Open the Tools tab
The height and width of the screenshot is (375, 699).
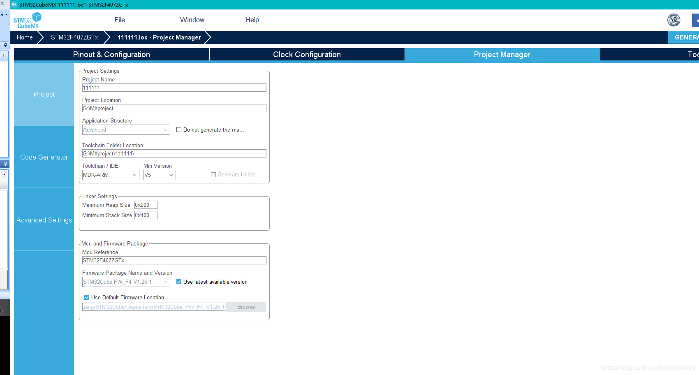pos(650,54)
